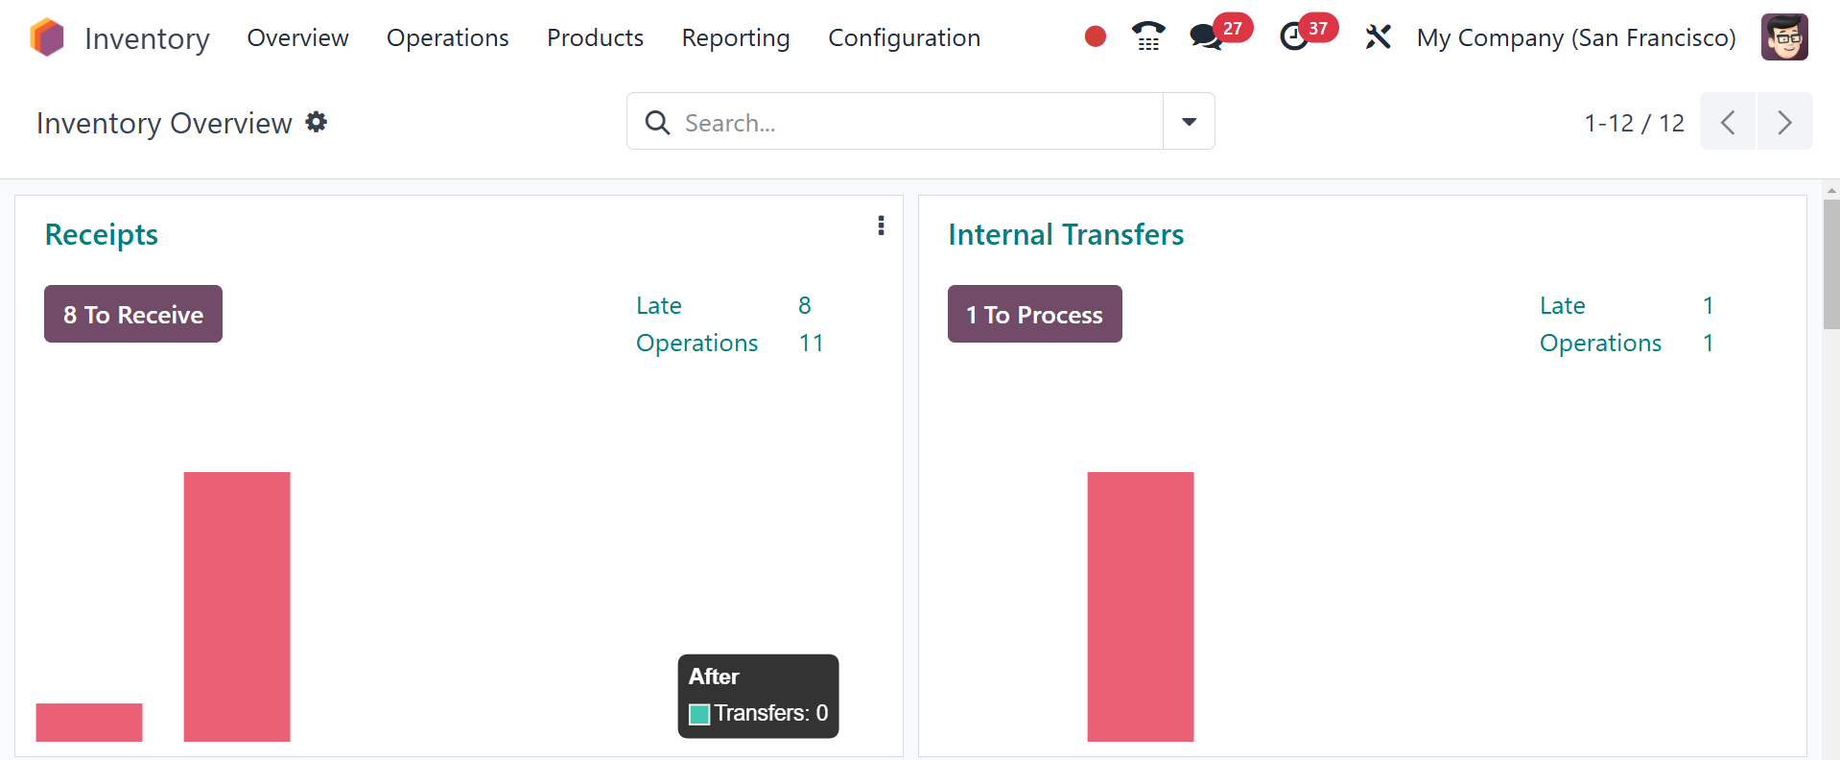Click the gear icon beside Inventory Overview
Viewport: 1840px width, 760px height.
point(317,122)
